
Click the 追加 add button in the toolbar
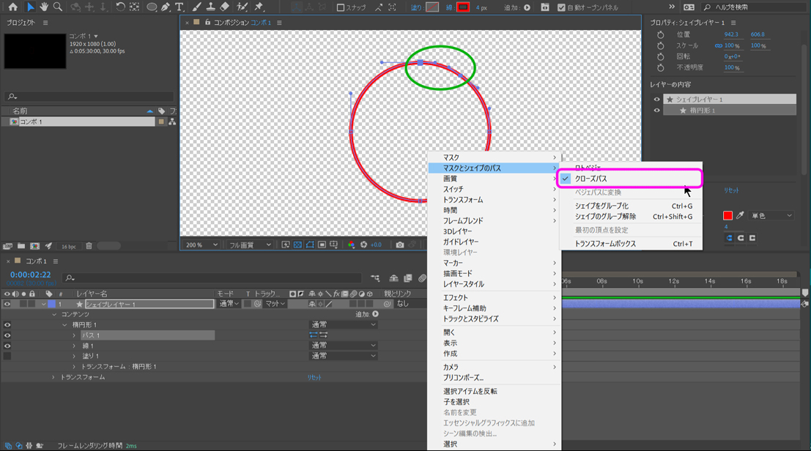(527, 8)
